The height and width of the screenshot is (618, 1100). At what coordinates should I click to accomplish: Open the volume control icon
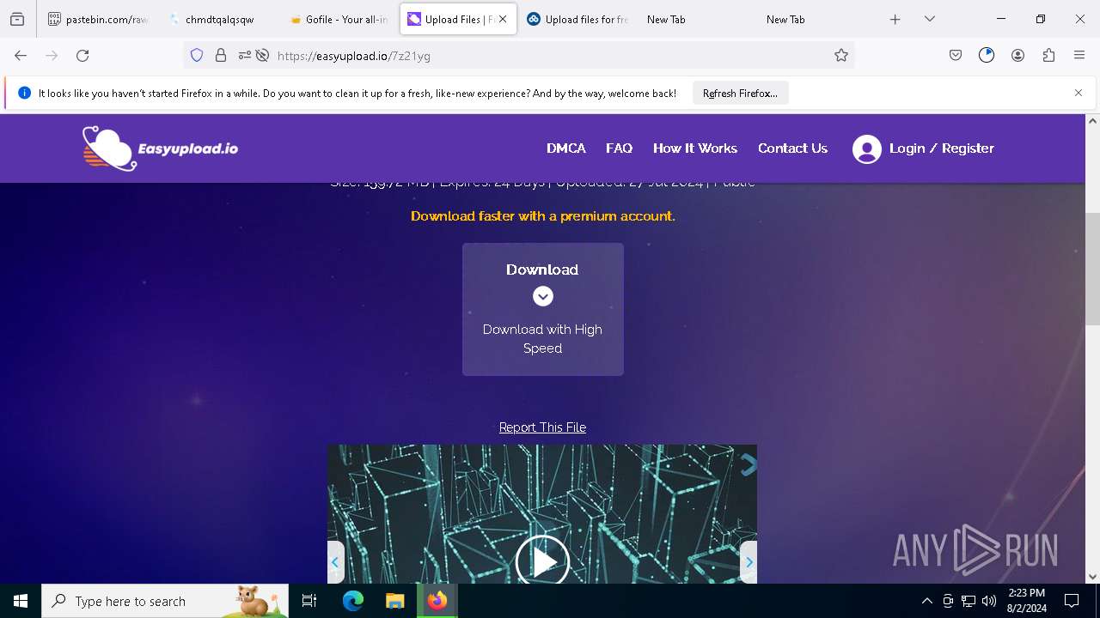[989, 601]
